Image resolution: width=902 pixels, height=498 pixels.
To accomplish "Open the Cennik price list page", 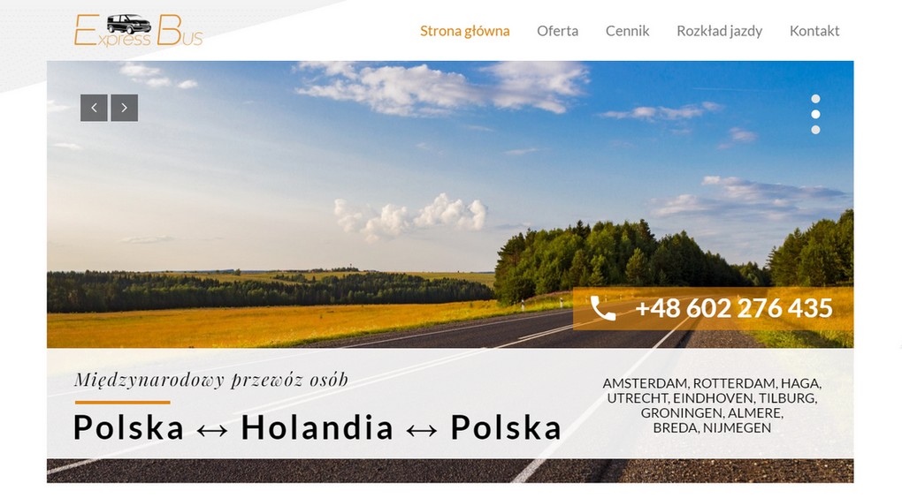I will pyautogui.click(x=627, y=31).
